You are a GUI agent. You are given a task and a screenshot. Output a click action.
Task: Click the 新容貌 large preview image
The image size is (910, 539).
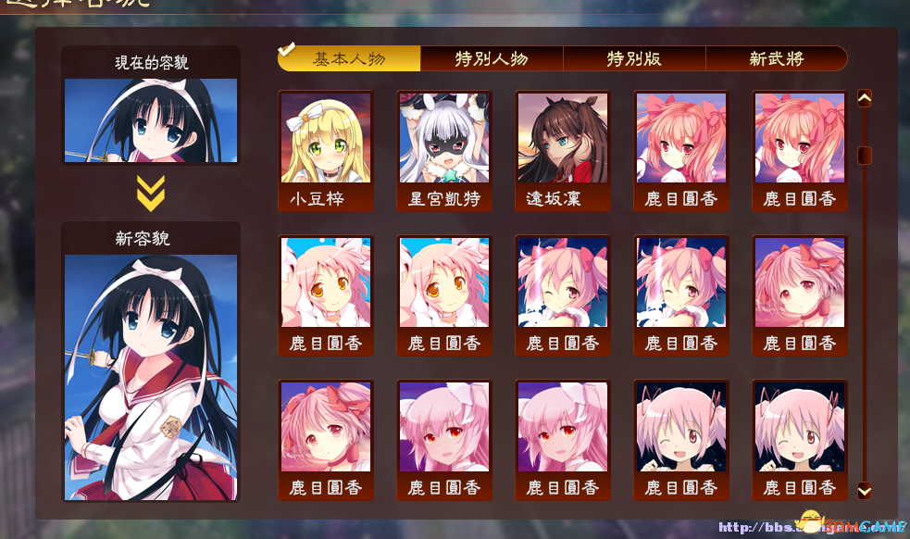click(x=151, y=378)
